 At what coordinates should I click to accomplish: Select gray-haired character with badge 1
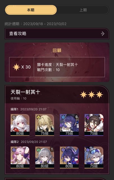pyautogui.click(x=45, y=157)
